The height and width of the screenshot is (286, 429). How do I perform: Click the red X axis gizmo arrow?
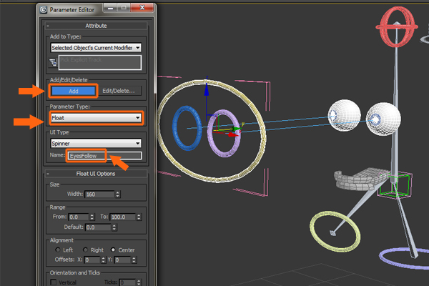click(233, 134)
